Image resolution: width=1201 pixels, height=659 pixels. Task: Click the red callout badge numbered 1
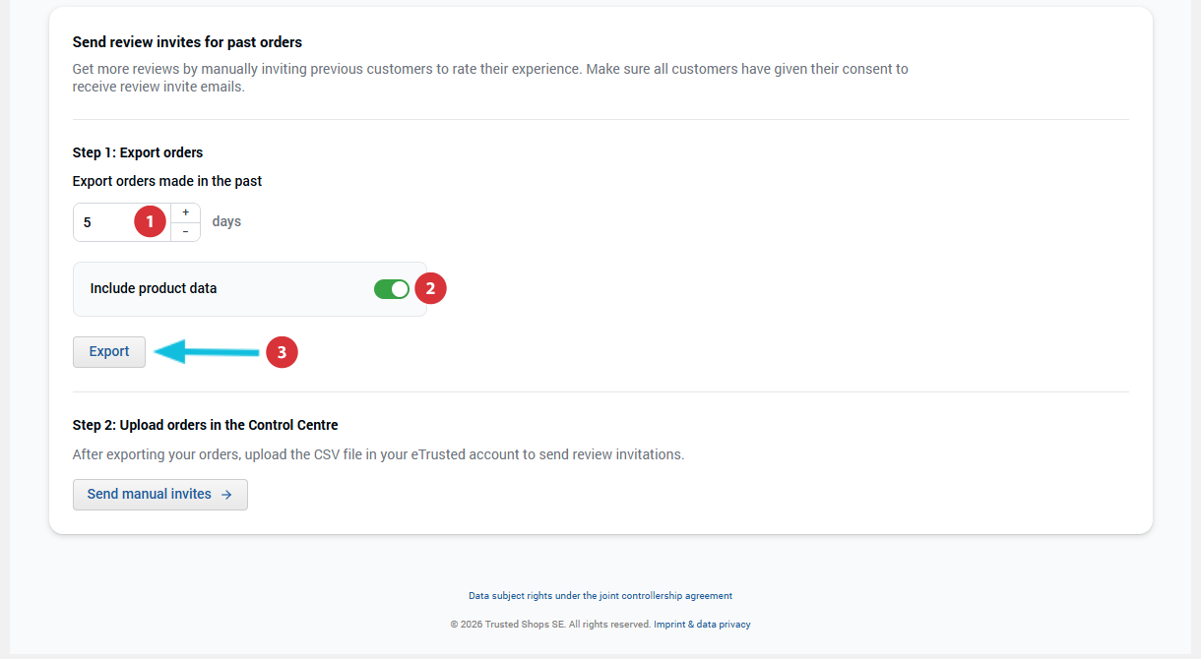(150, 221)
